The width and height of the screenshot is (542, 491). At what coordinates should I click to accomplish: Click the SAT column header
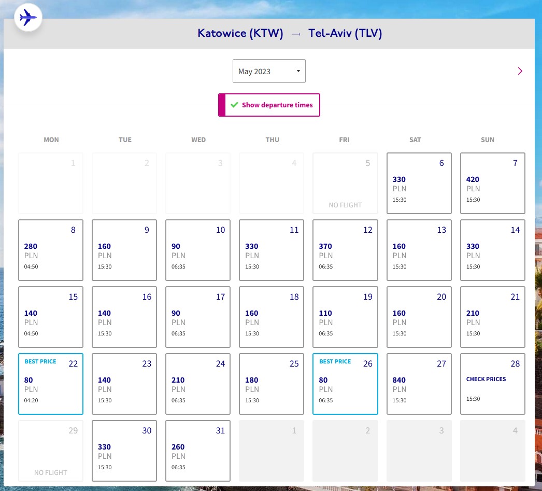pyautogui.click(x=415, y=139)
